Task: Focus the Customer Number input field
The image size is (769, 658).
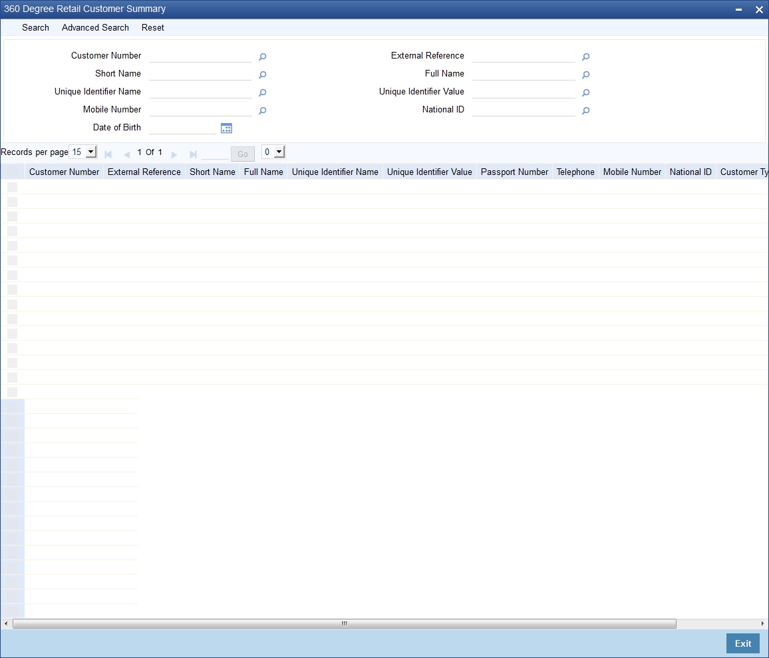Action: click(200, 56)
